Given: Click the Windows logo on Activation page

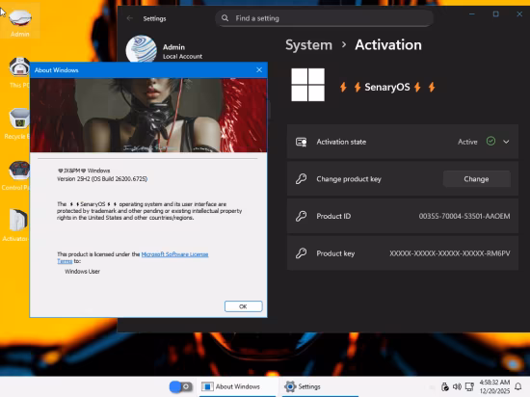Looking at the screenshot, I should (307, 85).
